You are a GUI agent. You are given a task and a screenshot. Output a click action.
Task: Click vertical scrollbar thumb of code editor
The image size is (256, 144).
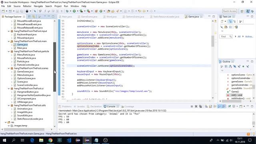[x=213, y=41]
